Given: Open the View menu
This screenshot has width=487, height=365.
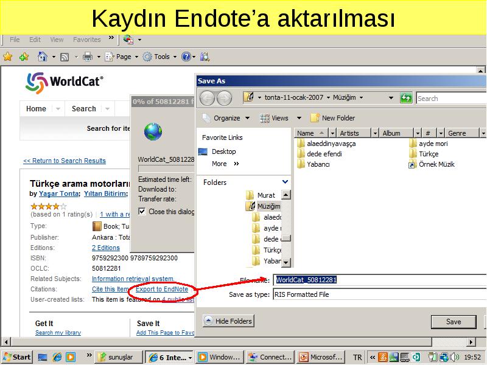Looking at the screenshot, I should (x=57, y=40).
